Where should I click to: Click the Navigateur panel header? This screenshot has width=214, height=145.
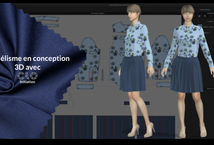point(210,13)
